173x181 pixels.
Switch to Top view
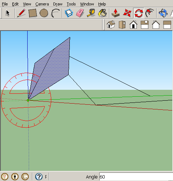click(x=122, y=25)
